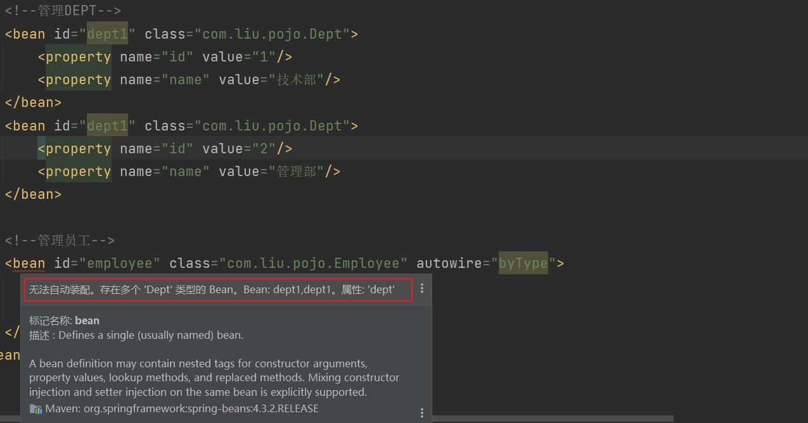This screenshot has width=808, height=423.
Task: Open the options dots beside the Maven library line
Action: click(x=422, y=413)
